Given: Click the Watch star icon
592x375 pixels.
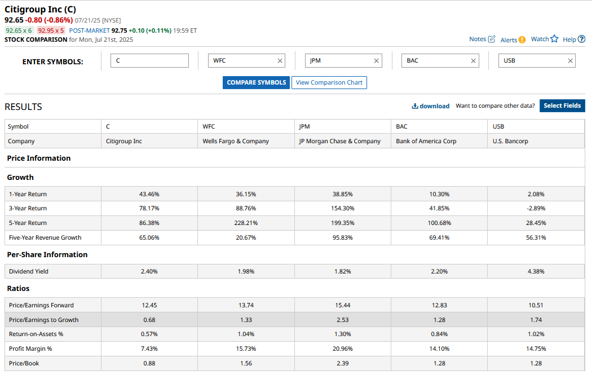Looking at the screenshot, I should coord(554,38).
